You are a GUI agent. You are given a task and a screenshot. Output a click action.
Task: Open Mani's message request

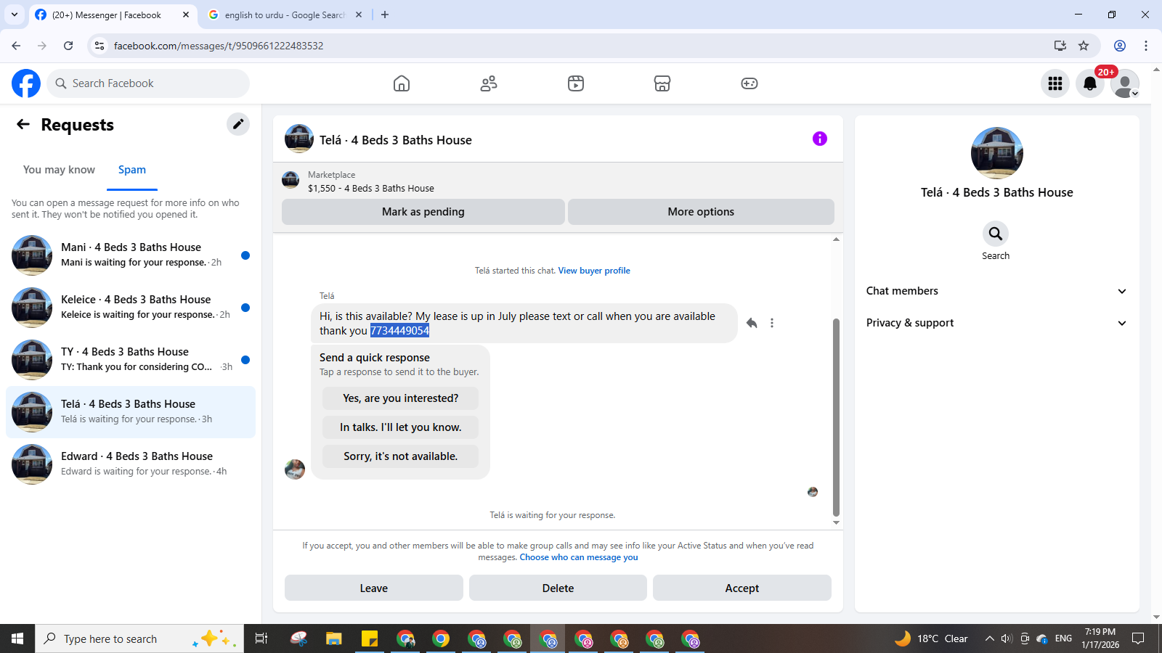[x=131, y=255]
